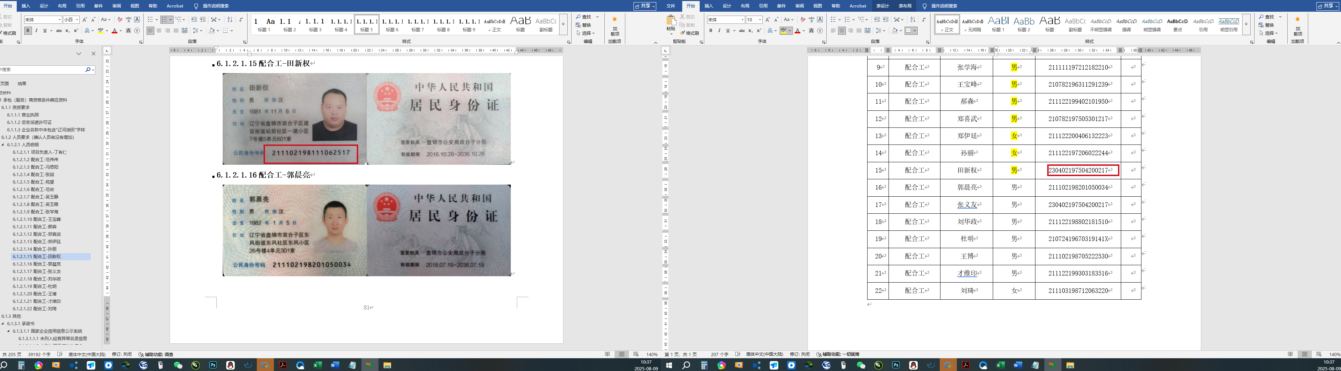Apply the 标题 3 style in the ID-card document

(x=316, y=24)
